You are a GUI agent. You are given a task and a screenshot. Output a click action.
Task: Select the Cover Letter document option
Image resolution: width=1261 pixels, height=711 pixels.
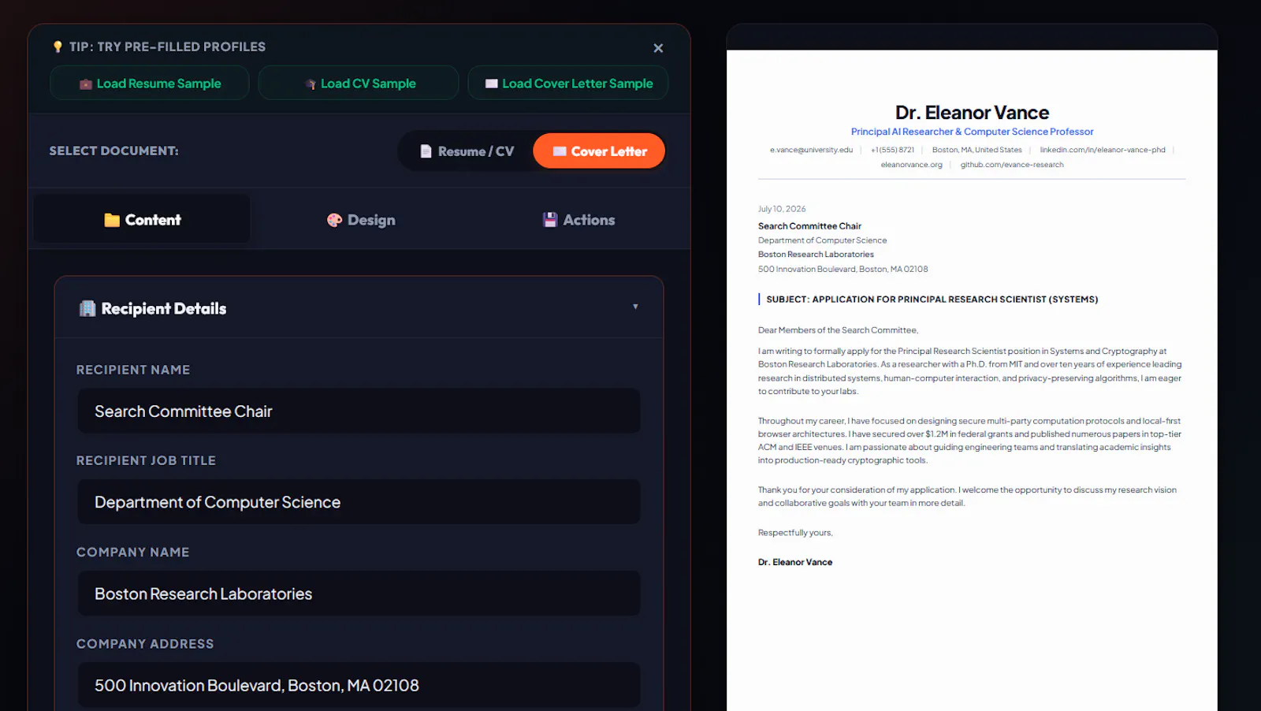click(599, 151)
